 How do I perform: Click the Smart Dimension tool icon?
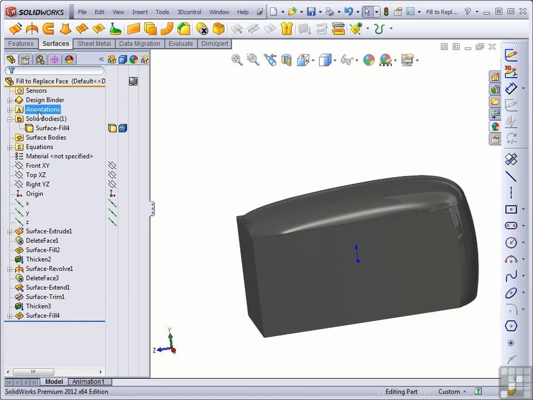[511, 88]
